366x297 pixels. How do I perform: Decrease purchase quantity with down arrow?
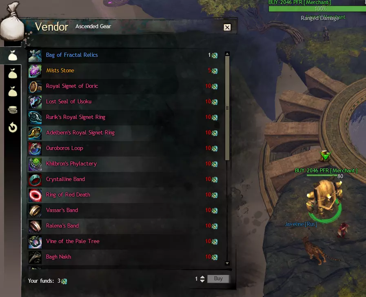point(202,280)
